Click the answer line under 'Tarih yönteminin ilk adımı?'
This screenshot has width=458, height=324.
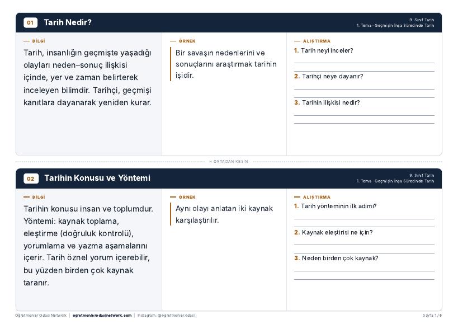tap(364, 219)
